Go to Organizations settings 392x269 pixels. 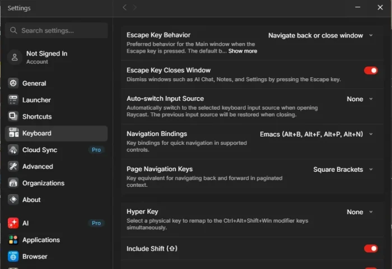click(56, 183)
